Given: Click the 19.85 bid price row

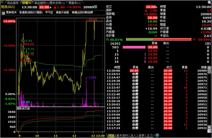Looking at the screenshot, I should coord(152,58).
